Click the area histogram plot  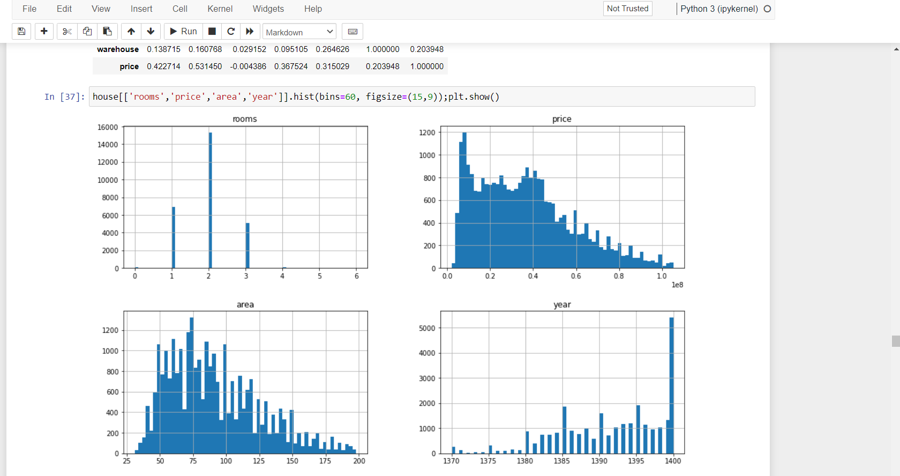click(x=245, y=382)
